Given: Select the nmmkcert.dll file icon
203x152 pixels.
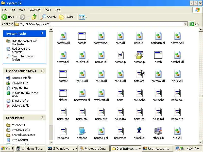Looking at the screenshot, I should 101,93.
